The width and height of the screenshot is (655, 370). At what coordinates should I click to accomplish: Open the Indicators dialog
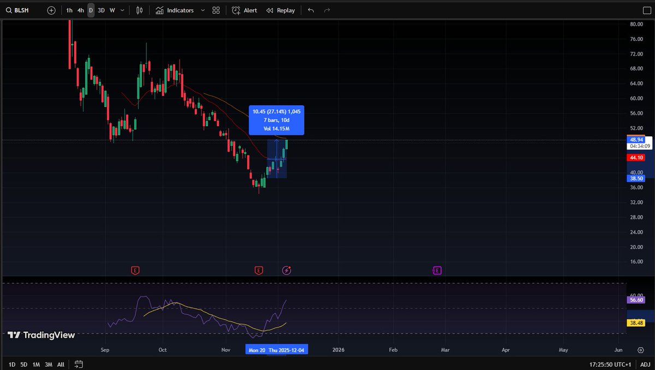pos(175,10)
